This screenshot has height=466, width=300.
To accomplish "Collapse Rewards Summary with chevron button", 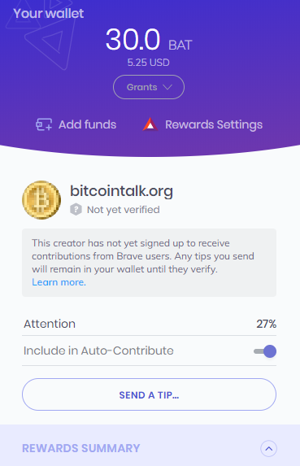I will coord(269,448).
